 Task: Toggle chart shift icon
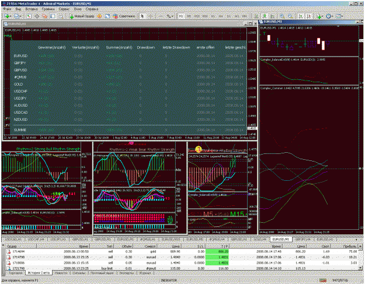click(x=309, y=16)
